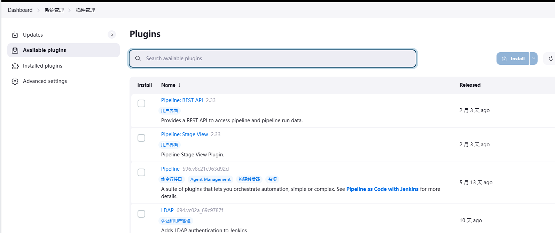The image size is (555, 233).
Task: Enable the LDAP plugin checkbox
Action: 141,214
